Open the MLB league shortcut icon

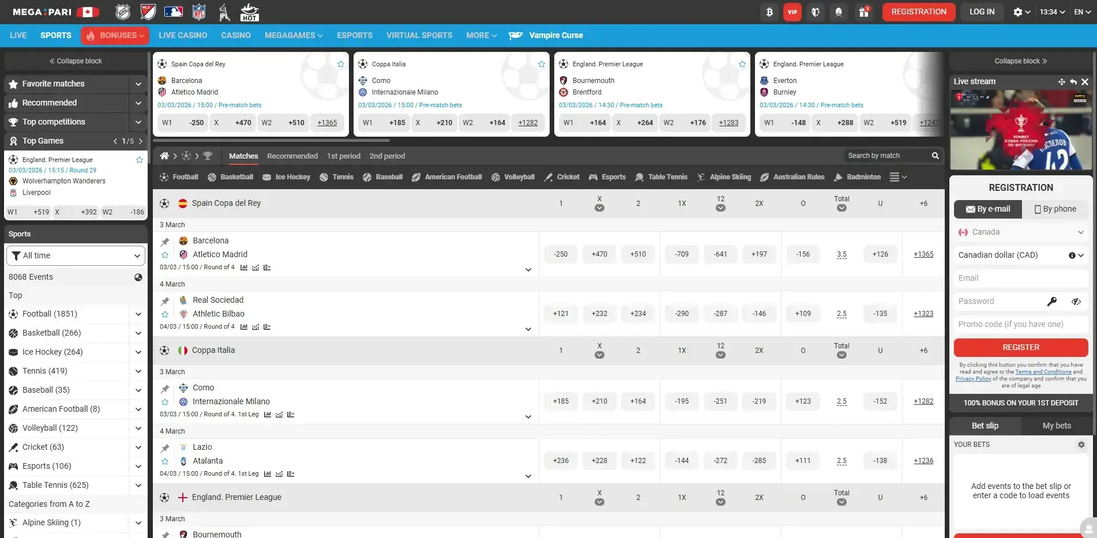click(174, 12)
